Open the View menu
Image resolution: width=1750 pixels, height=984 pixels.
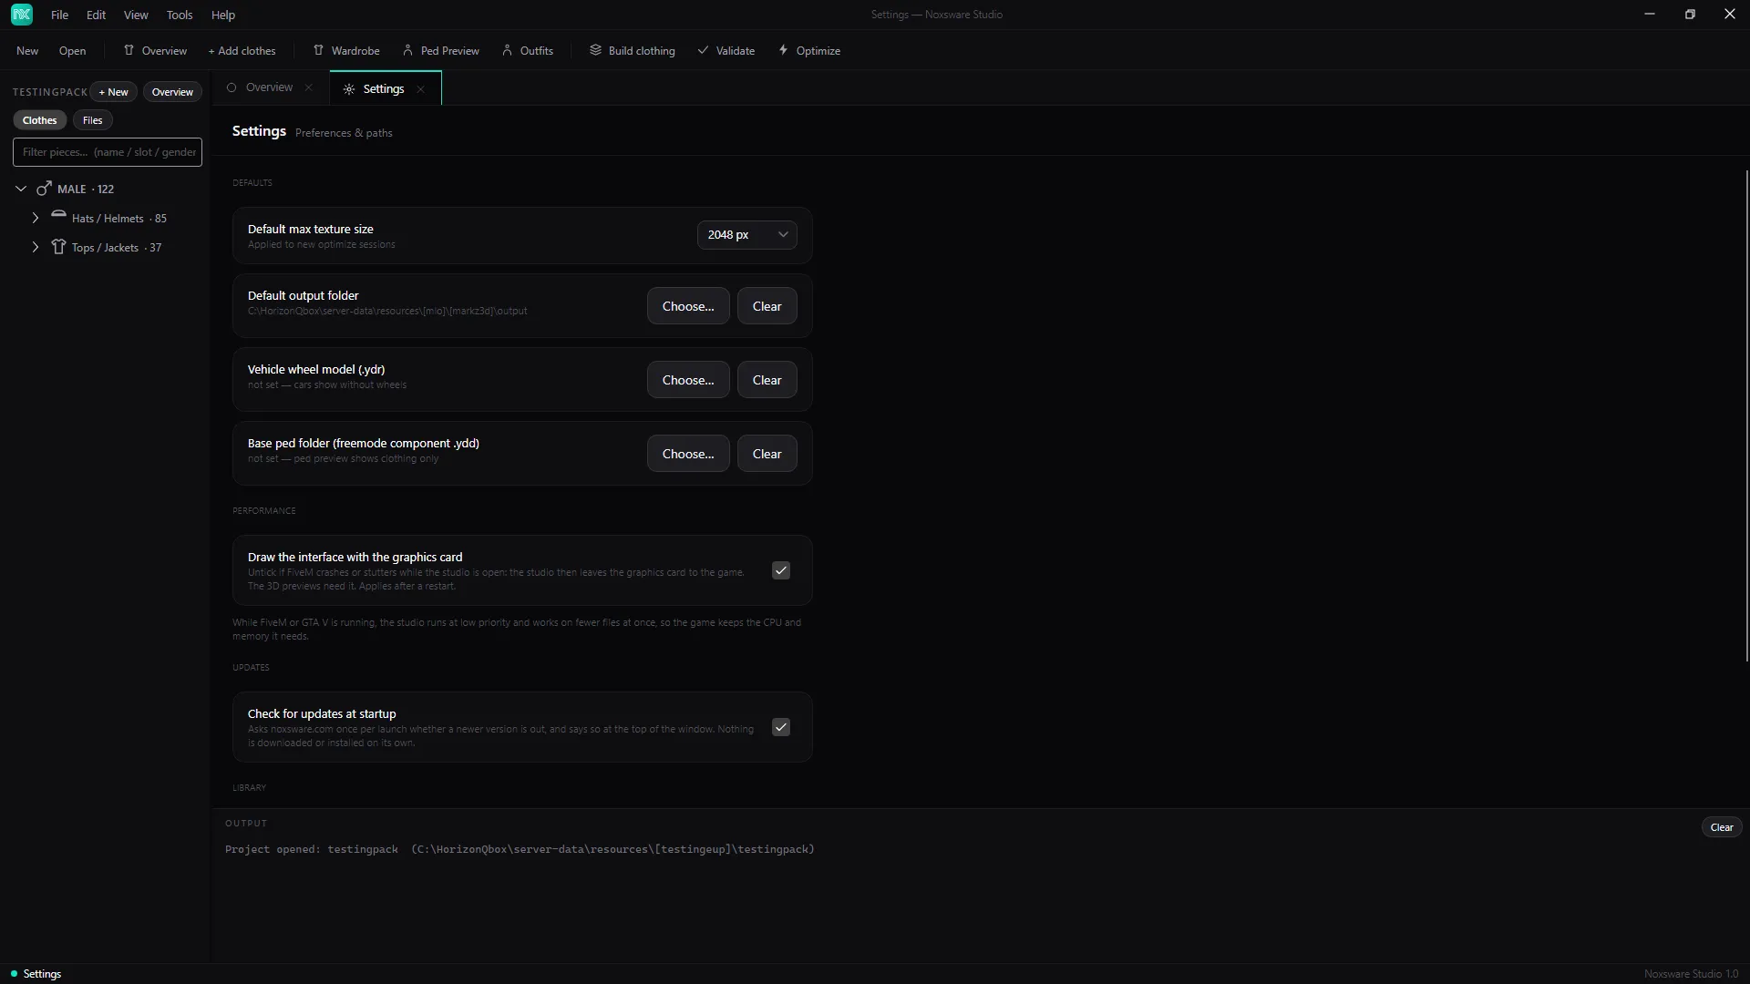[x=136, y=15]
